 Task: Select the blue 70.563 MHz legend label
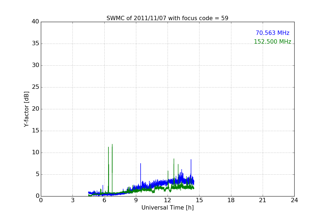(x=272, y=33)
